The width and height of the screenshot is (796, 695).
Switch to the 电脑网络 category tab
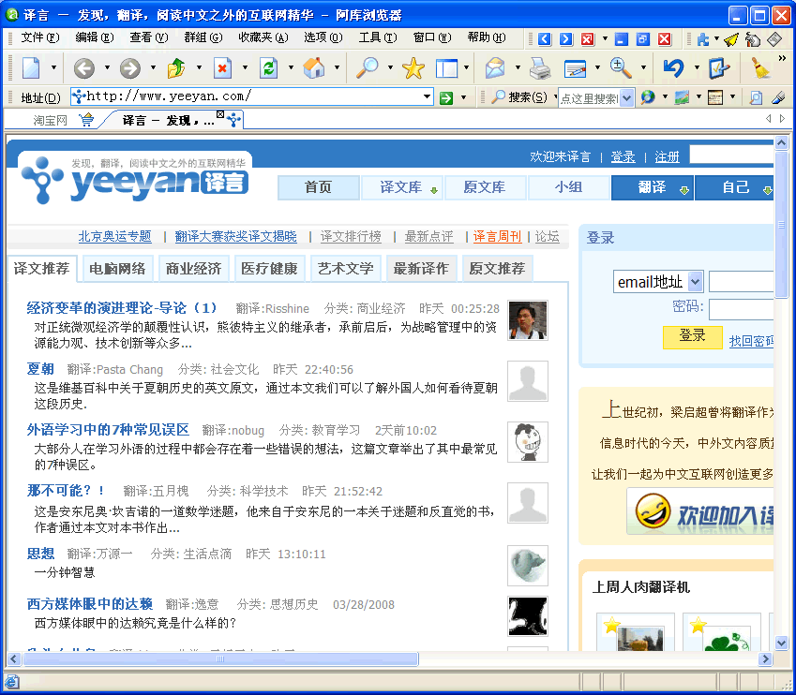click(x=118, y=269)
